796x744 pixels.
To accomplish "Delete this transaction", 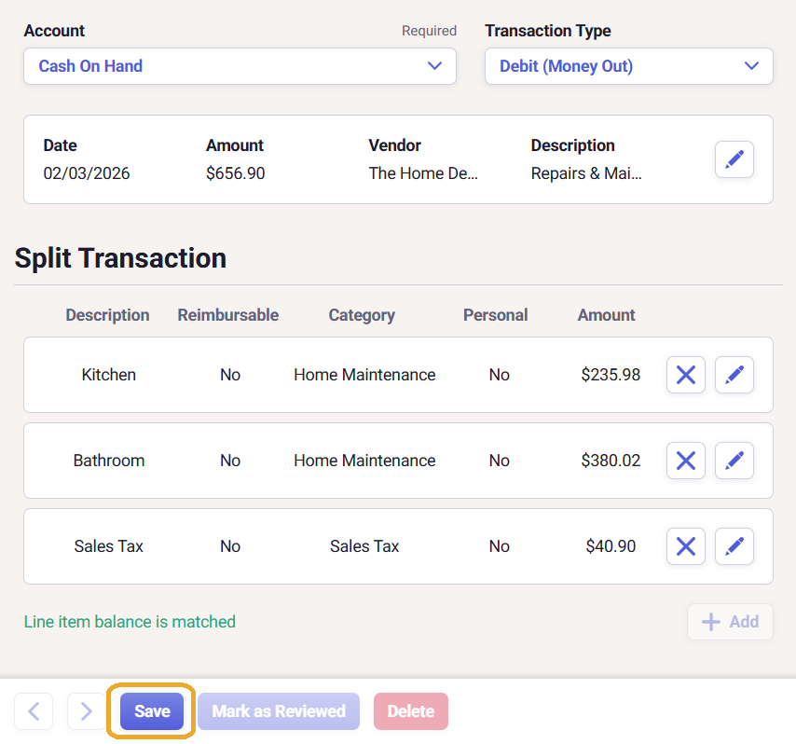I will click(x=410, y=711).
